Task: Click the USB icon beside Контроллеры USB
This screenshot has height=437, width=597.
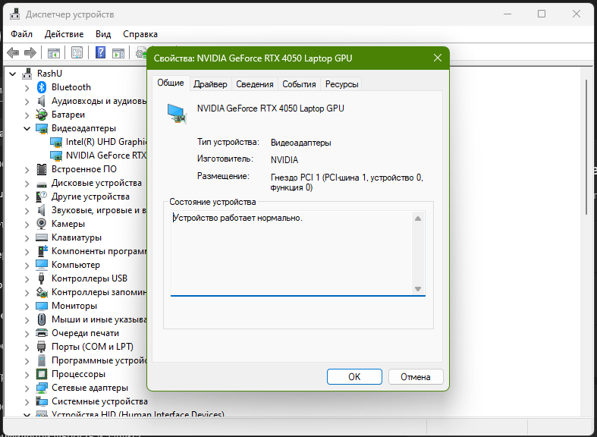Action: click(x=42, y=278)
